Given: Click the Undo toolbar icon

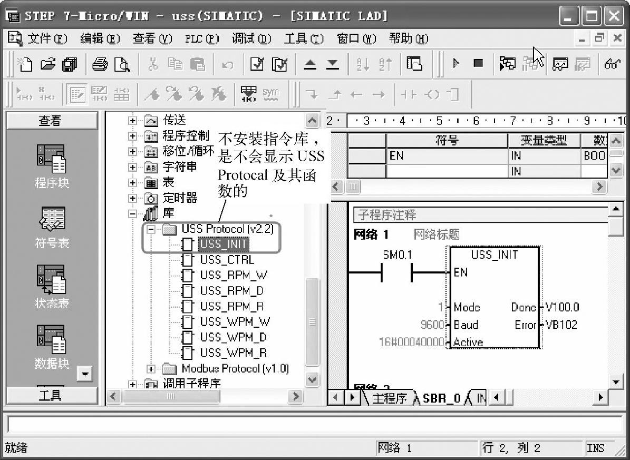Looking at the screenshot, I should (x=227, y=64).
